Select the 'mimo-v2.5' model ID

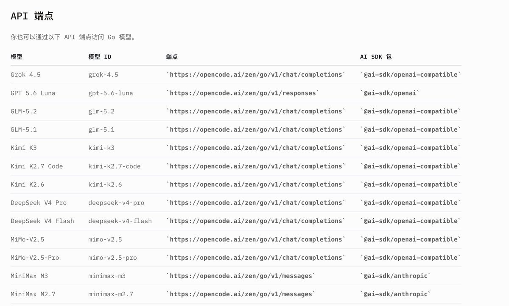(x=105, y=239)
